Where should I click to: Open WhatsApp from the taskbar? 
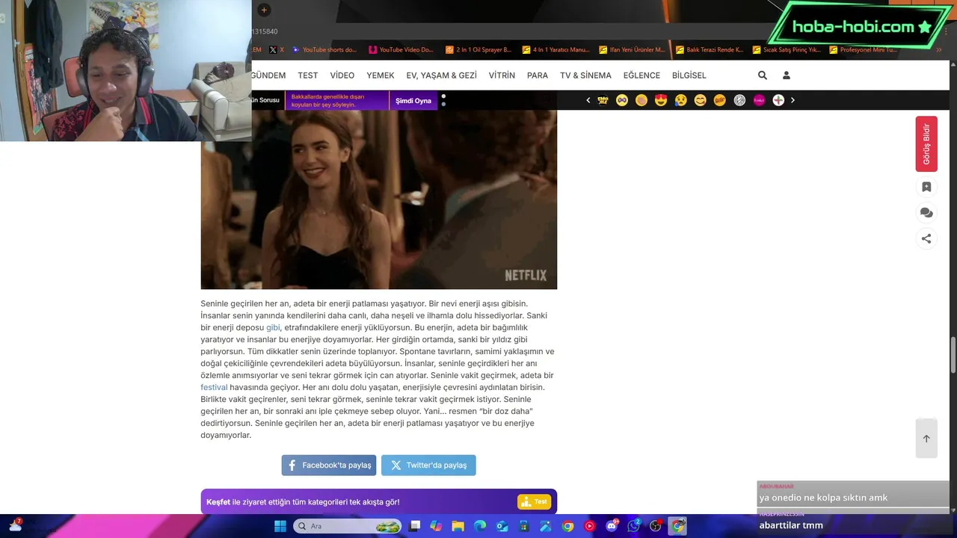[x=634, y=526]
